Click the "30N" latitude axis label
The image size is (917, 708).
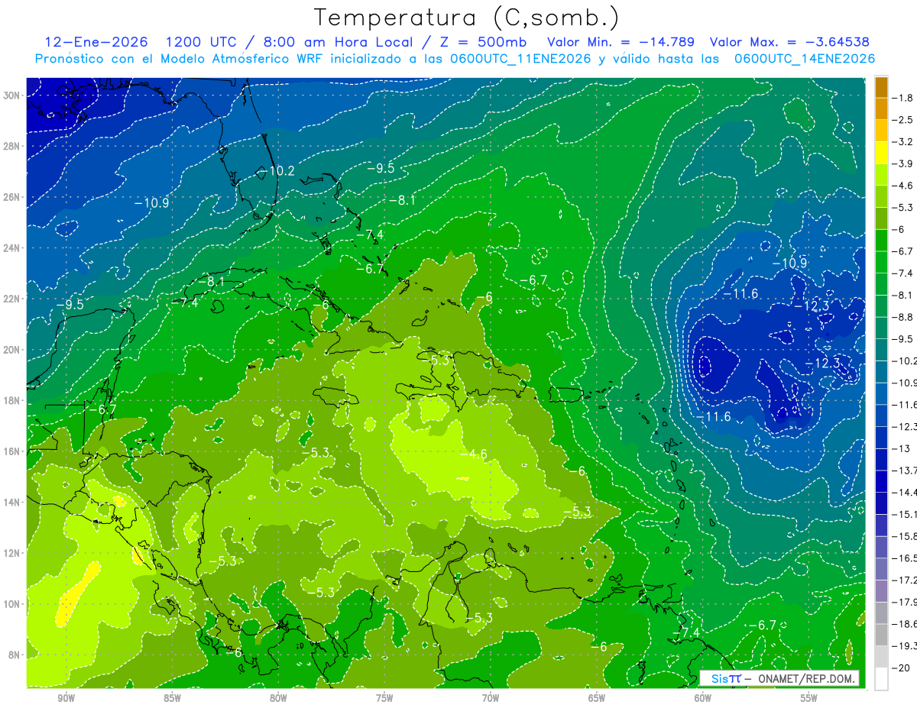(11, 95)
